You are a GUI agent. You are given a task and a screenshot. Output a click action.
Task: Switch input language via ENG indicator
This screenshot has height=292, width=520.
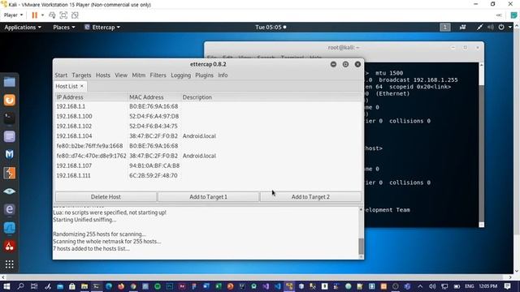pos(470,286)
